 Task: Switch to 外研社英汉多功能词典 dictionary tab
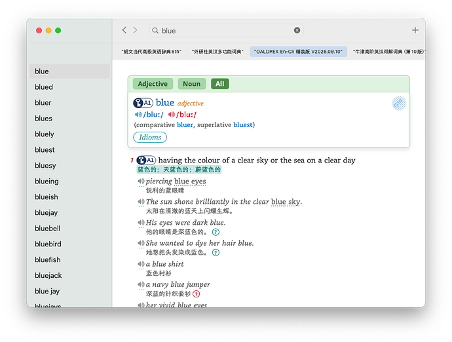pos(217,52)
